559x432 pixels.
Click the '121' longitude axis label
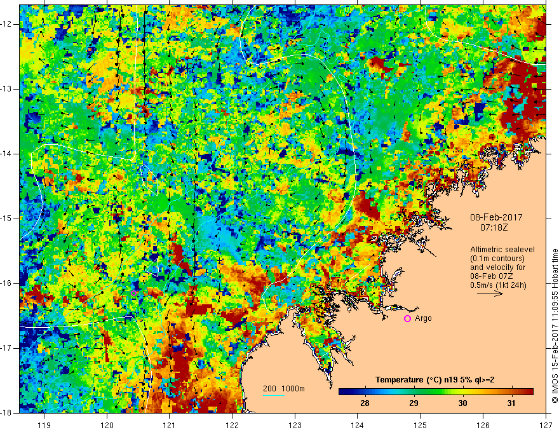(x=170, y=425)
